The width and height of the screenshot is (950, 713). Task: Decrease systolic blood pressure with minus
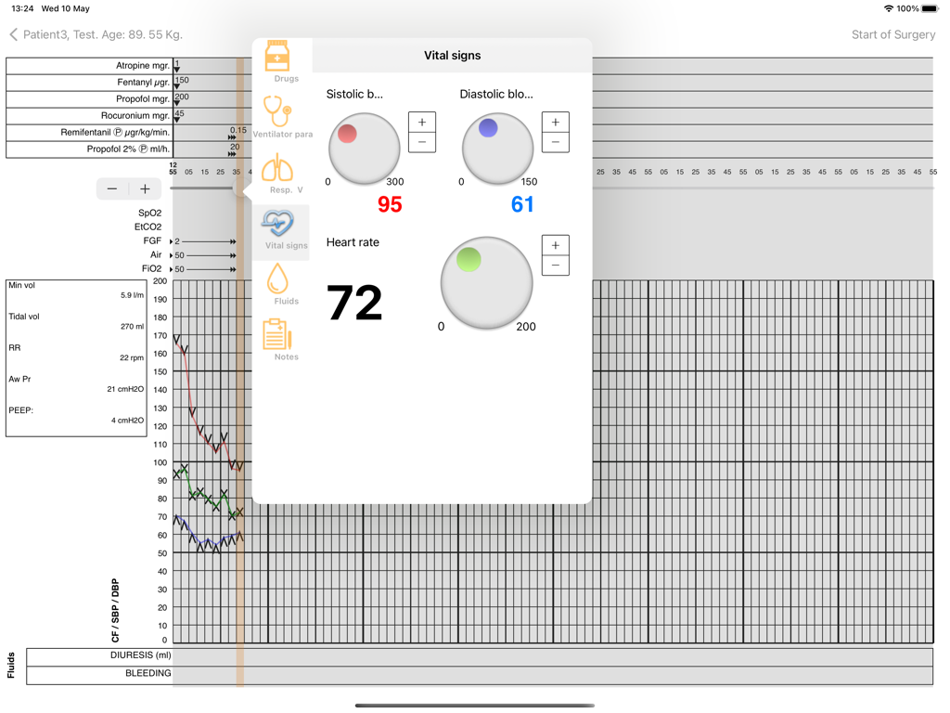(x=422, y=142)
